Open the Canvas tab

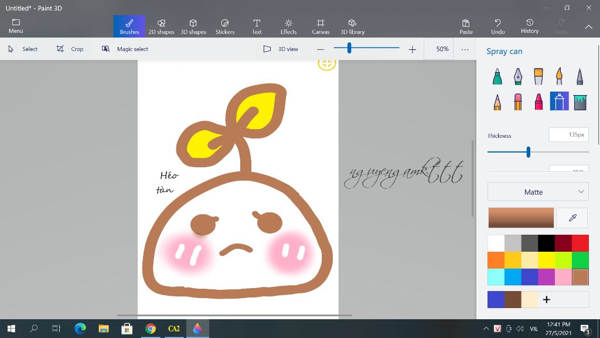pyautogui.click(x=321, y=26)
